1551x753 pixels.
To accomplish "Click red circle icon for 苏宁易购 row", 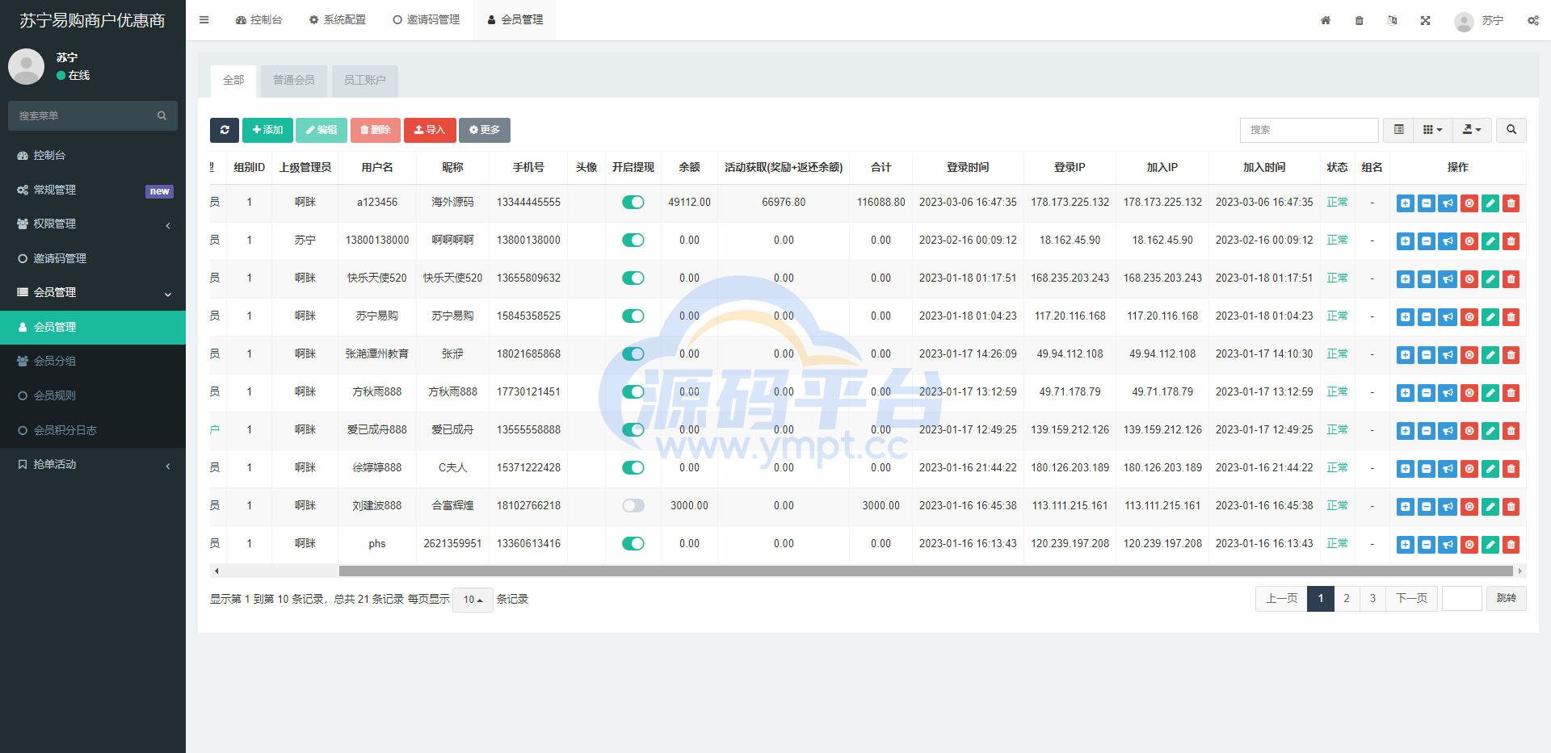I will click(x=1469, y=317).
